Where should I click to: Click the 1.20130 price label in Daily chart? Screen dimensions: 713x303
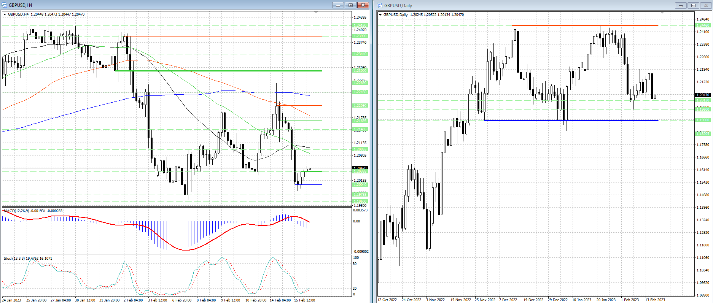[703, 100]
